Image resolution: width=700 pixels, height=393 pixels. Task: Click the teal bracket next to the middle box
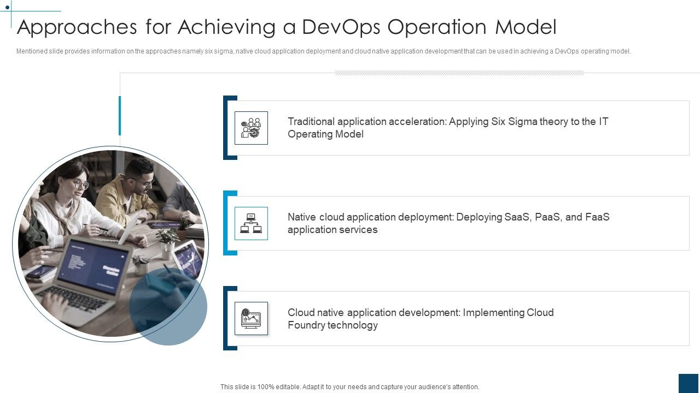pos(226,223)
